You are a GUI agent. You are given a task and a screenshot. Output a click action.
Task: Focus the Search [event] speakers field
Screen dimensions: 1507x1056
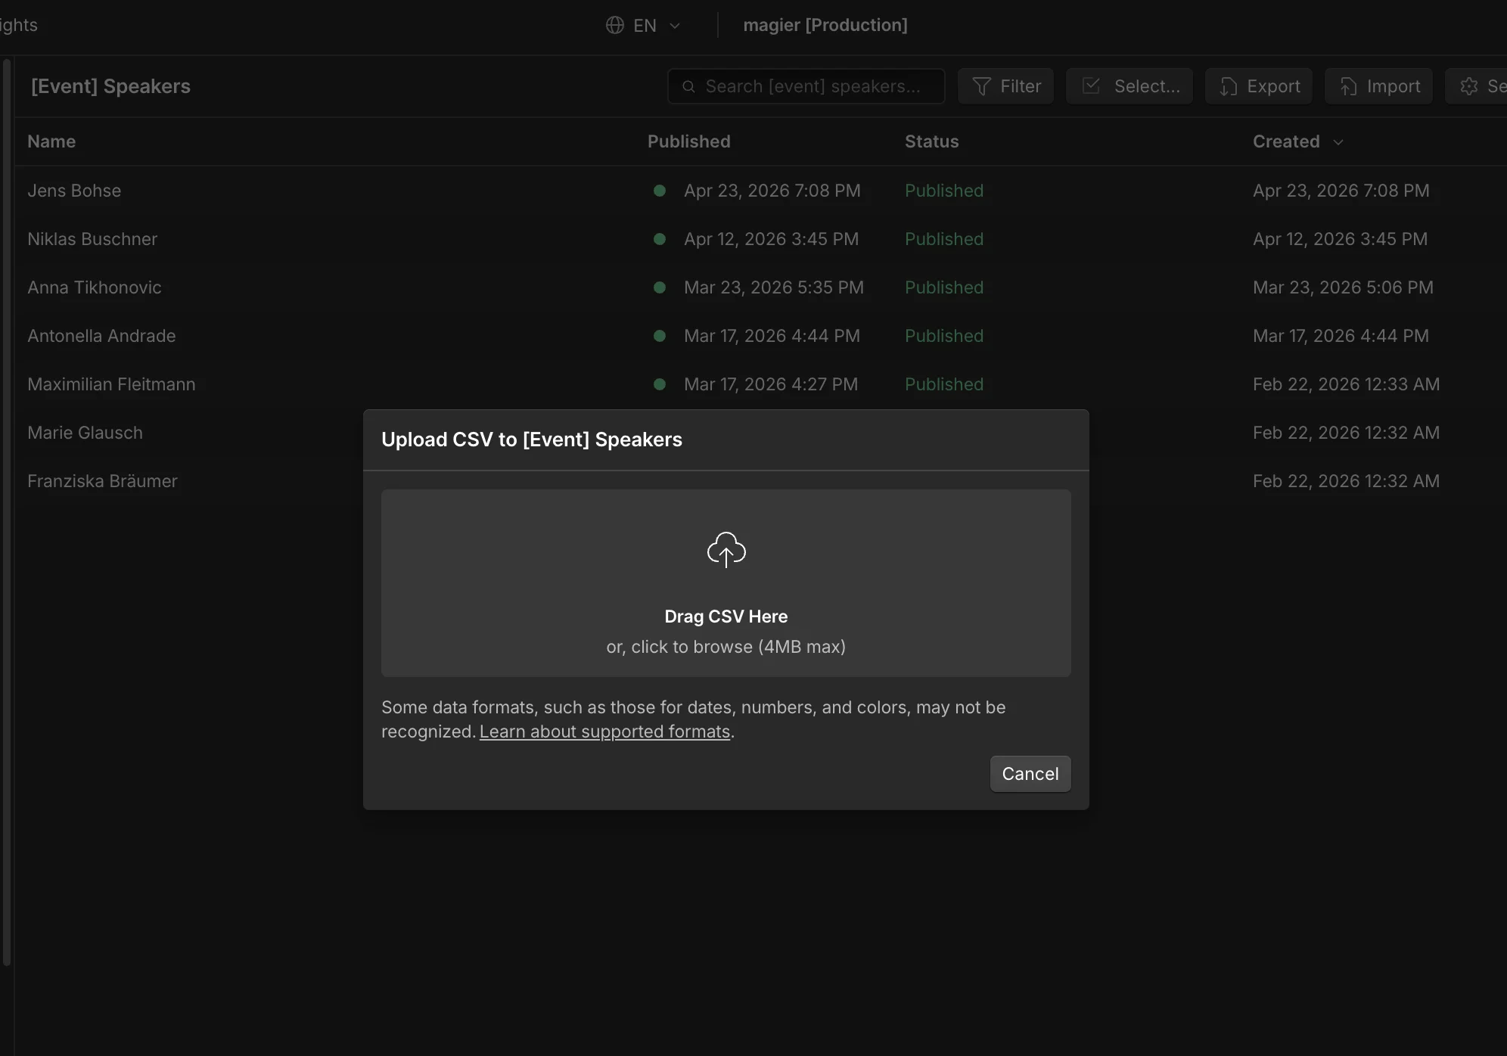[806, 86]
